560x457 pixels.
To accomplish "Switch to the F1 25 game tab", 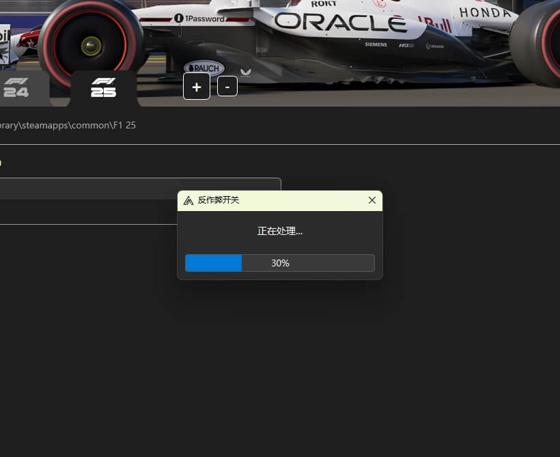I will [x=104, y=88].
